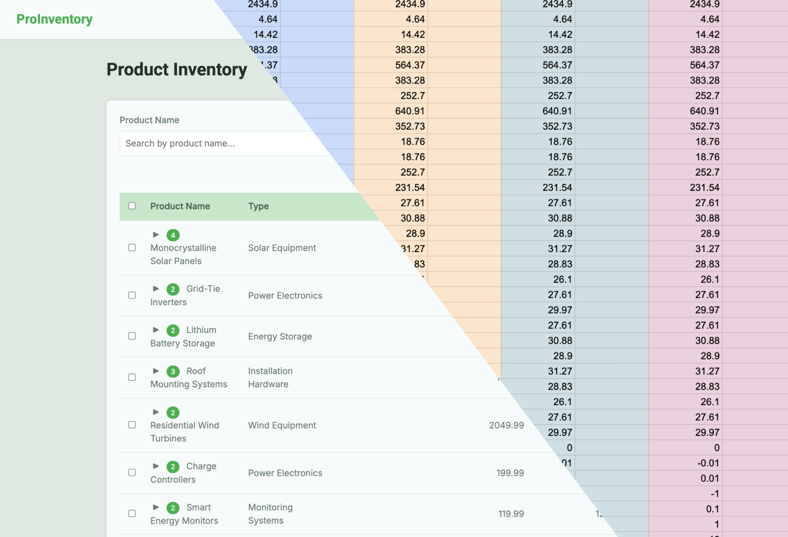Check the Grid-Tie Inverters row checkbox
The image size is (788, 537).
(132, 295)
